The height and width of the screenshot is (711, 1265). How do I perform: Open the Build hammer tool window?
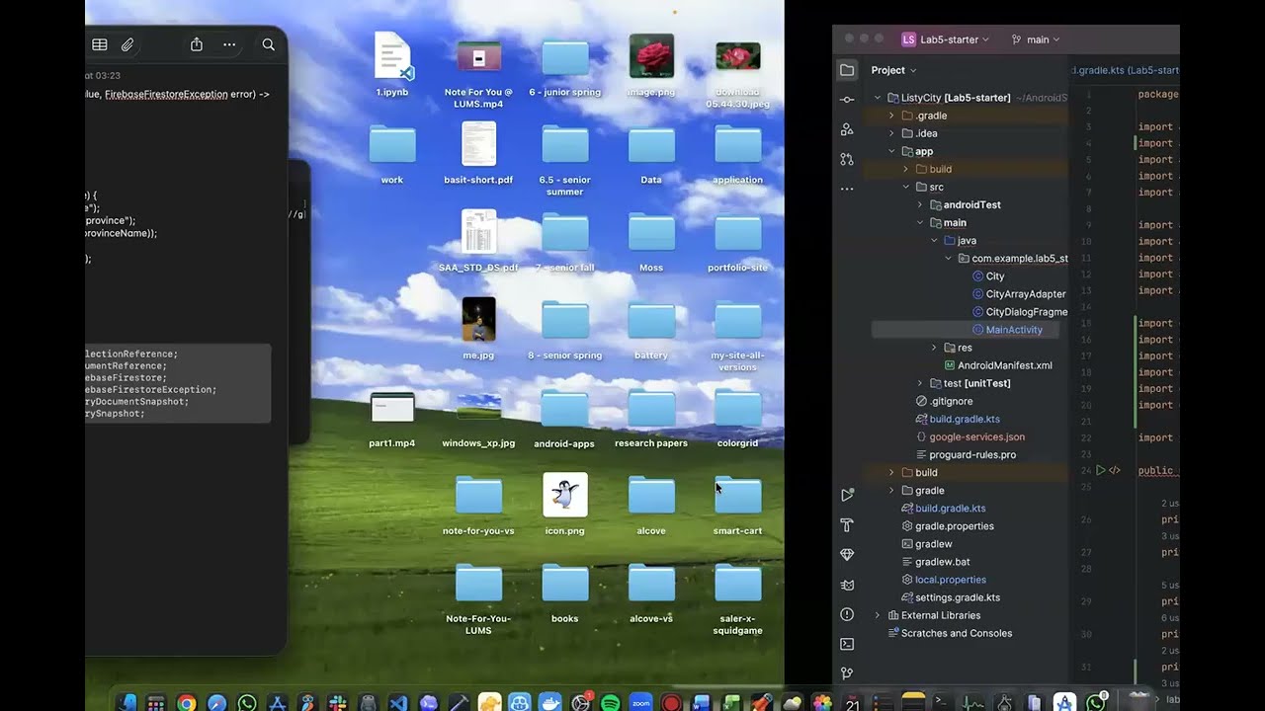847,524
